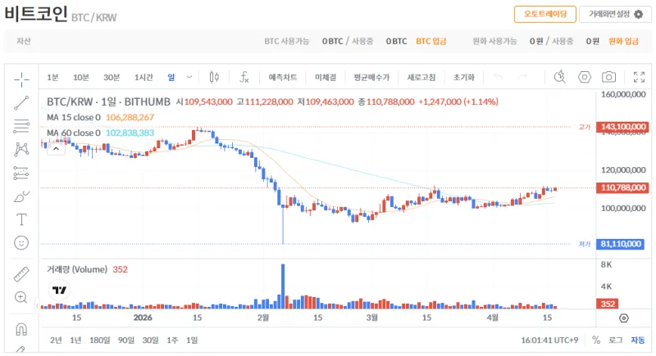Select the XABCD pattern tool
Screen dimensions: 656x356
(x=21, y=149)
